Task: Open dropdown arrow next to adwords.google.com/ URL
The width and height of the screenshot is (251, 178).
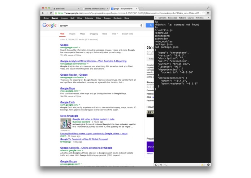Action: pyautogui.click(x=83, y=150)
